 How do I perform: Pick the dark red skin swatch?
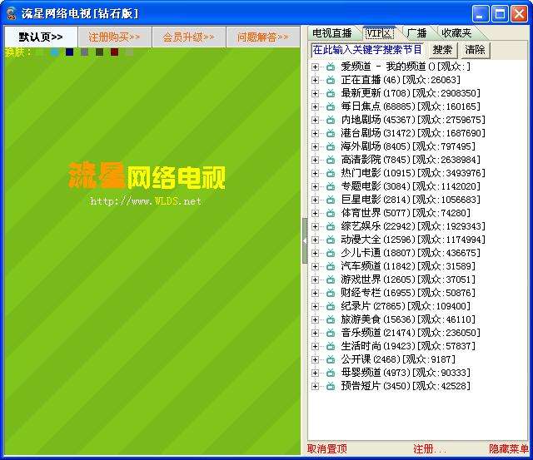tap(114, 52)
